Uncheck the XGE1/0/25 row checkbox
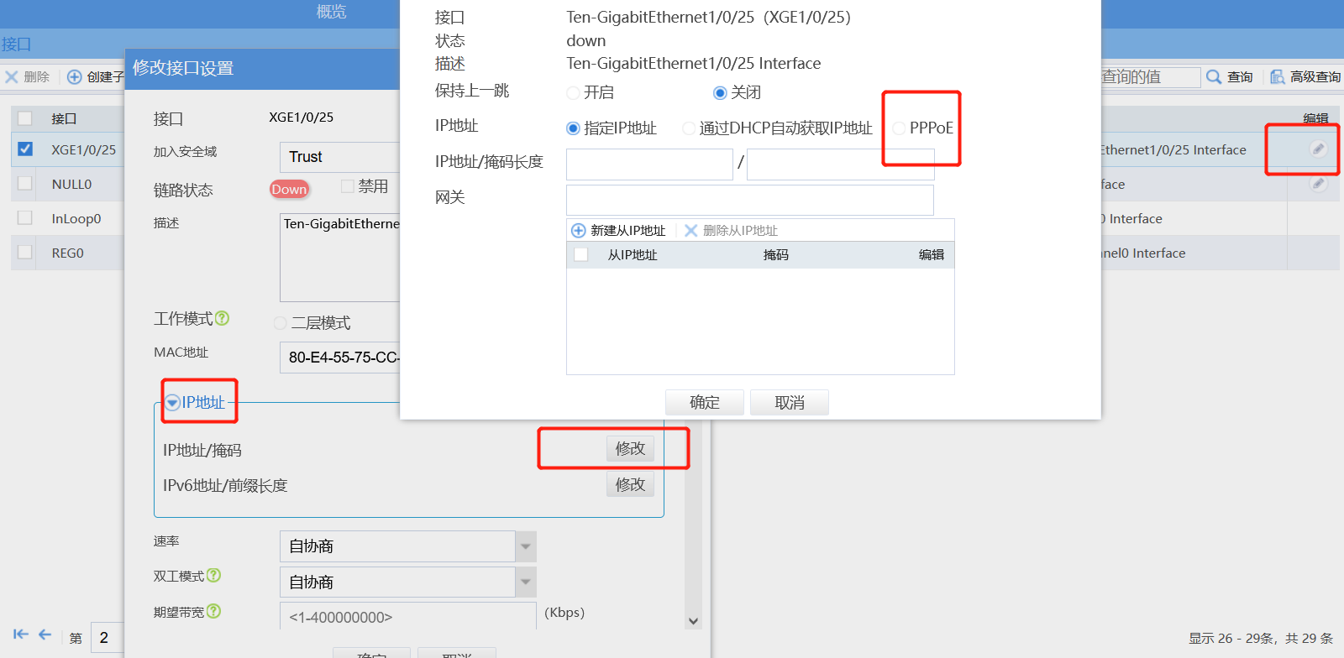 click(25, 149)
